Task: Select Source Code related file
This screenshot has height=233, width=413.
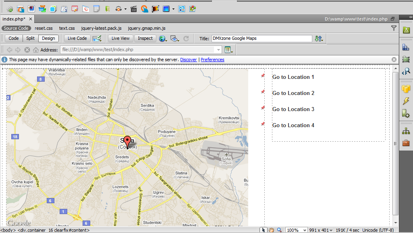Action: (16, 28)
